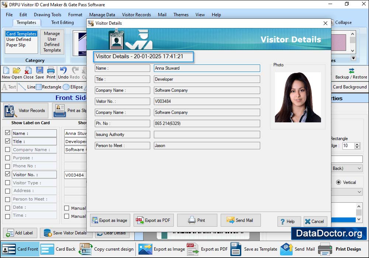The image size is (369, 258).
Task: Click Print Design printer icon
Action: point(325,249)
